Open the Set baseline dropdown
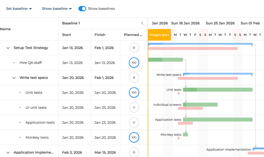Image resolution: width=264 pixels, height=157 pixels. 19,9
